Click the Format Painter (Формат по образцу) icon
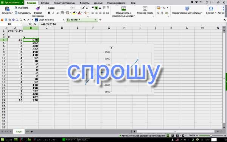The width and height of the screenshot is (227, 142). (x=38, y=9)
